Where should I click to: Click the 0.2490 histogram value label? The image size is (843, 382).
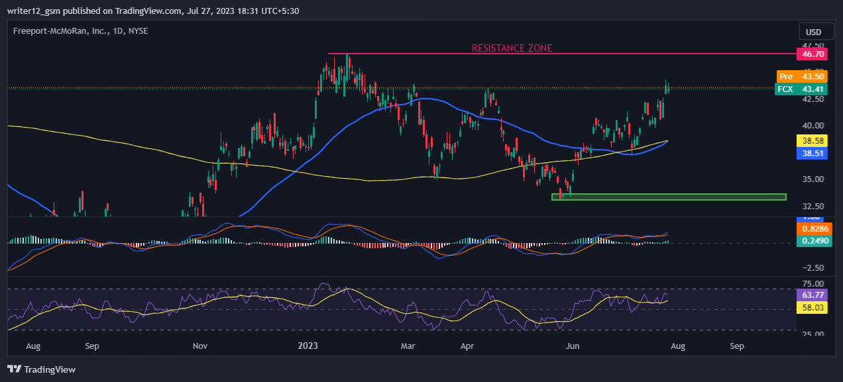pyautogui.click(x=813, y=241)
